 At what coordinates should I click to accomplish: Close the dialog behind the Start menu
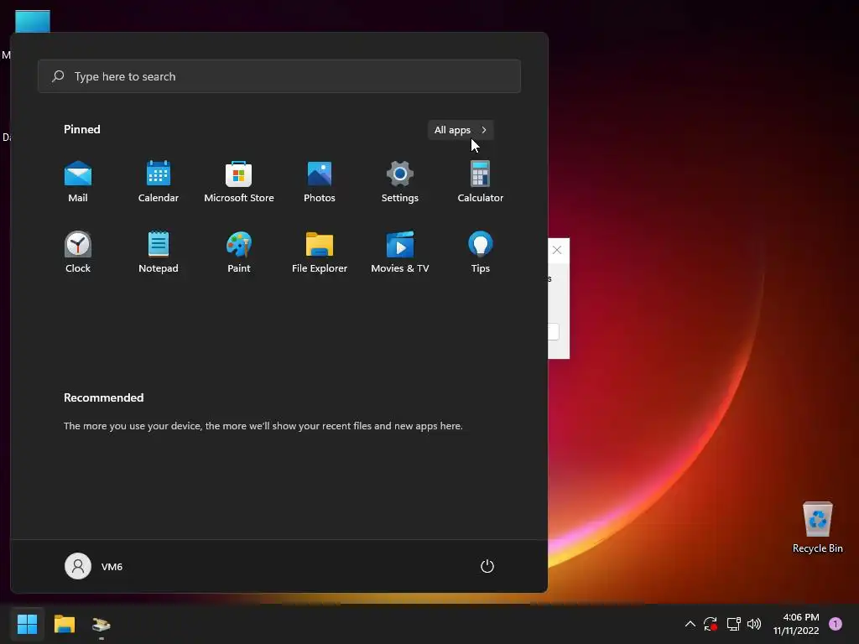(557, 250)
